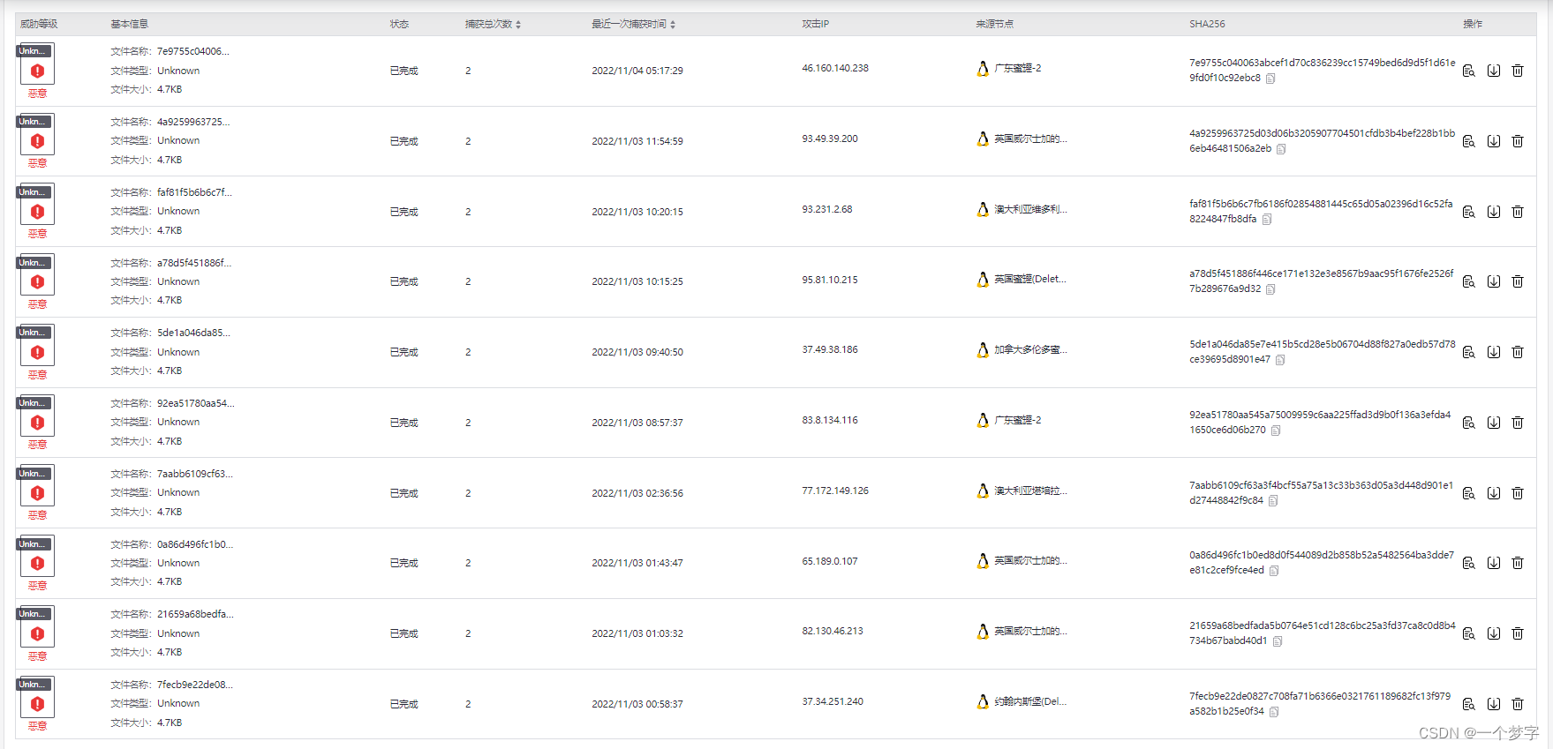Copy SHA256 hash starting with 92ea5178
Screen dimensions: 1553x749
click(1276, 431)
